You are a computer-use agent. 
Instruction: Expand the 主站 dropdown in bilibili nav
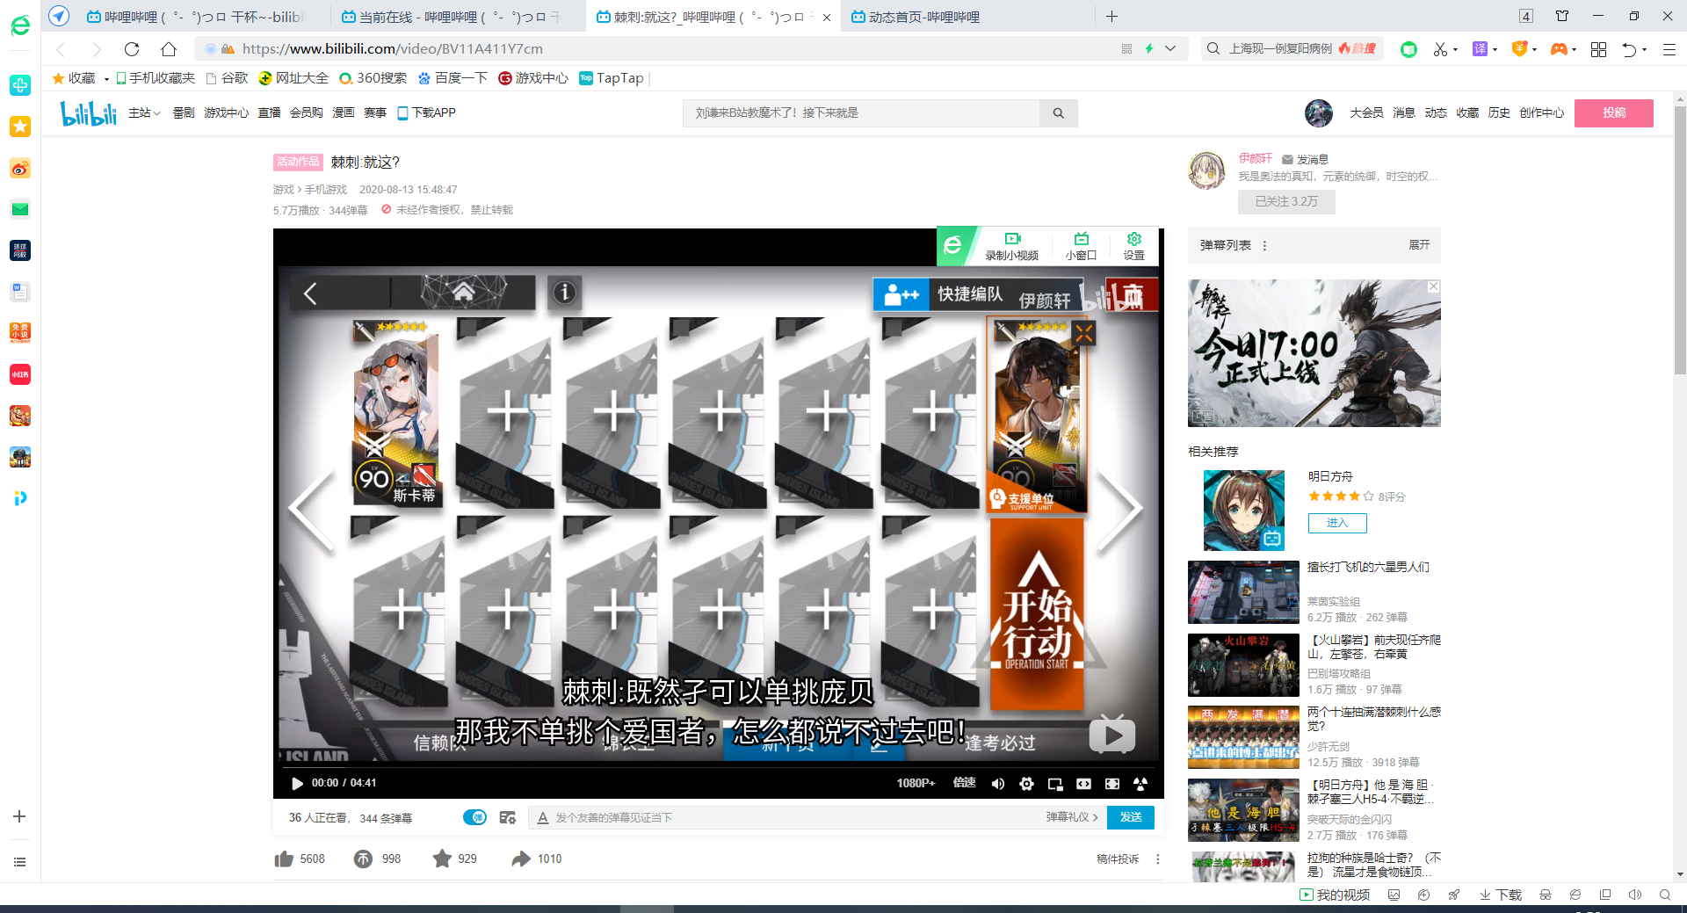point(144,112)
